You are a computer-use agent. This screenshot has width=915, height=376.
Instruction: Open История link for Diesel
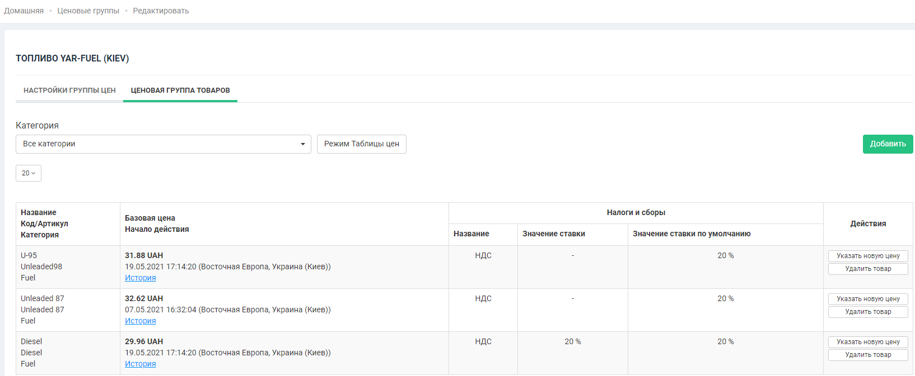(140, 364)
